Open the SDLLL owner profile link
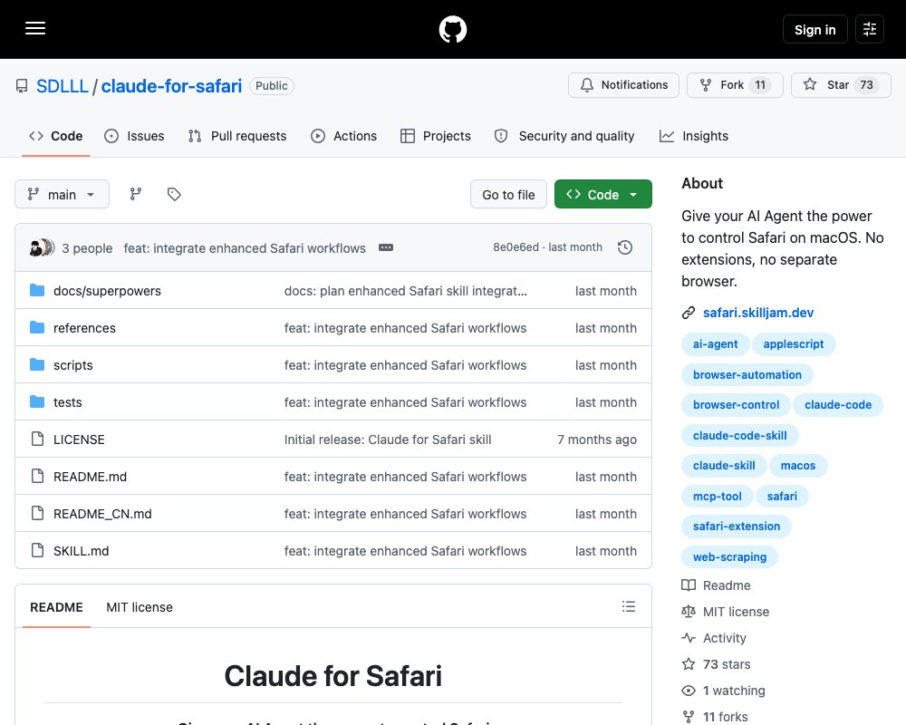The width and height of the screenshot is (906, 725). 63,86
